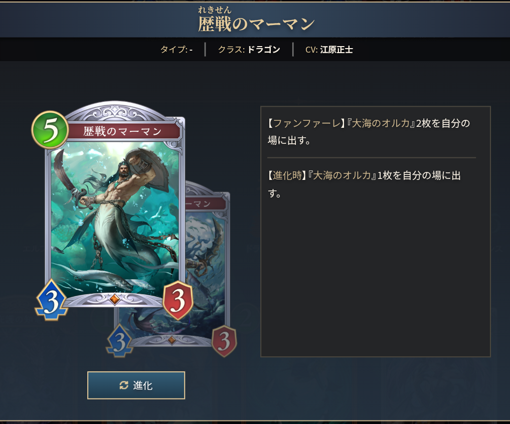Screen dimensions: 510x424
Task: Click the クラス: ドラゴン label
Action: (x=249, y=50)
